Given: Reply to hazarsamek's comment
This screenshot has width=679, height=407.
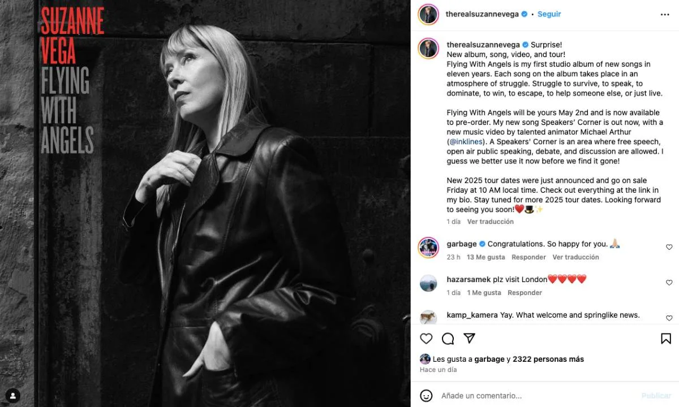Looking at the screenshot, I should click(x=525, y=293).
